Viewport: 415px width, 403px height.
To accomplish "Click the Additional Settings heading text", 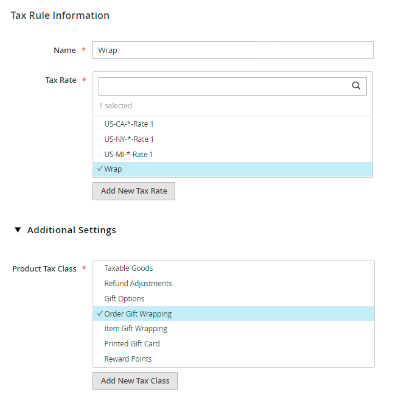I will click(72, 230).
